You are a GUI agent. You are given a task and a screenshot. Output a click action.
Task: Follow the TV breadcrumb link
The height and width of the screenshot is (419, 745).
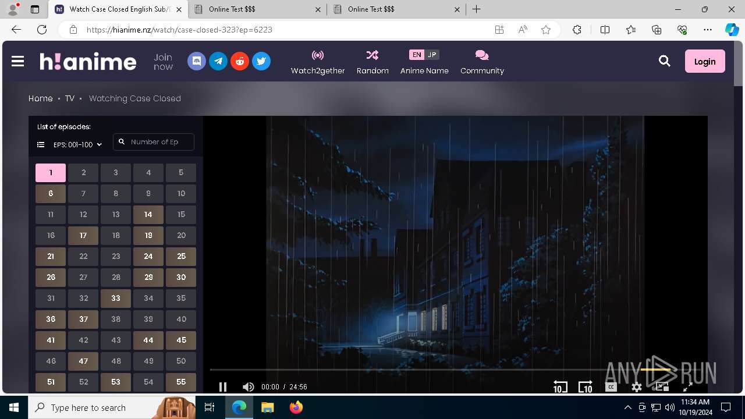[70, 98]
